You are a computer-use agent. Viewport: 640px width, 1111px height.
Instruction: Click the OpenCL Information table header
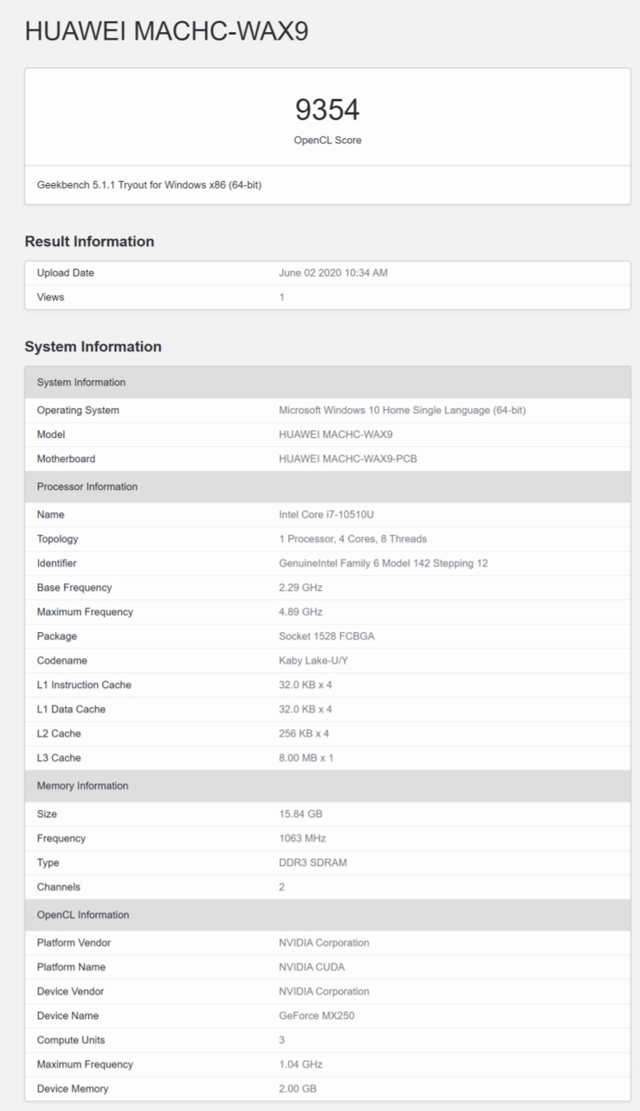(82, 914)
